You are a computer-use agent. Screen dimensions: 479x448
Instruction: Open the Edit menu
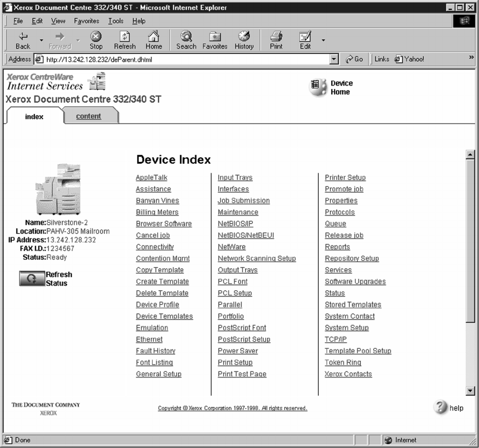37,21
